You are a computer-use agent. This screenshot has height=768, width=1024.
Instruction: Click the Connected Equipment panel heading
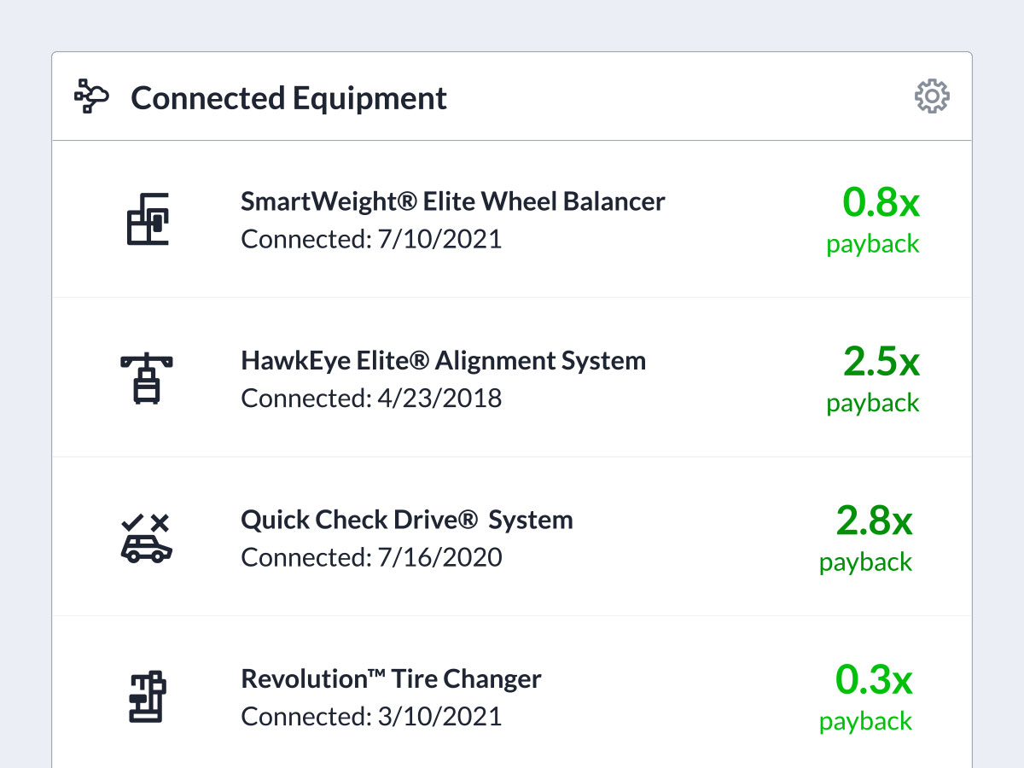click(288, 97)
